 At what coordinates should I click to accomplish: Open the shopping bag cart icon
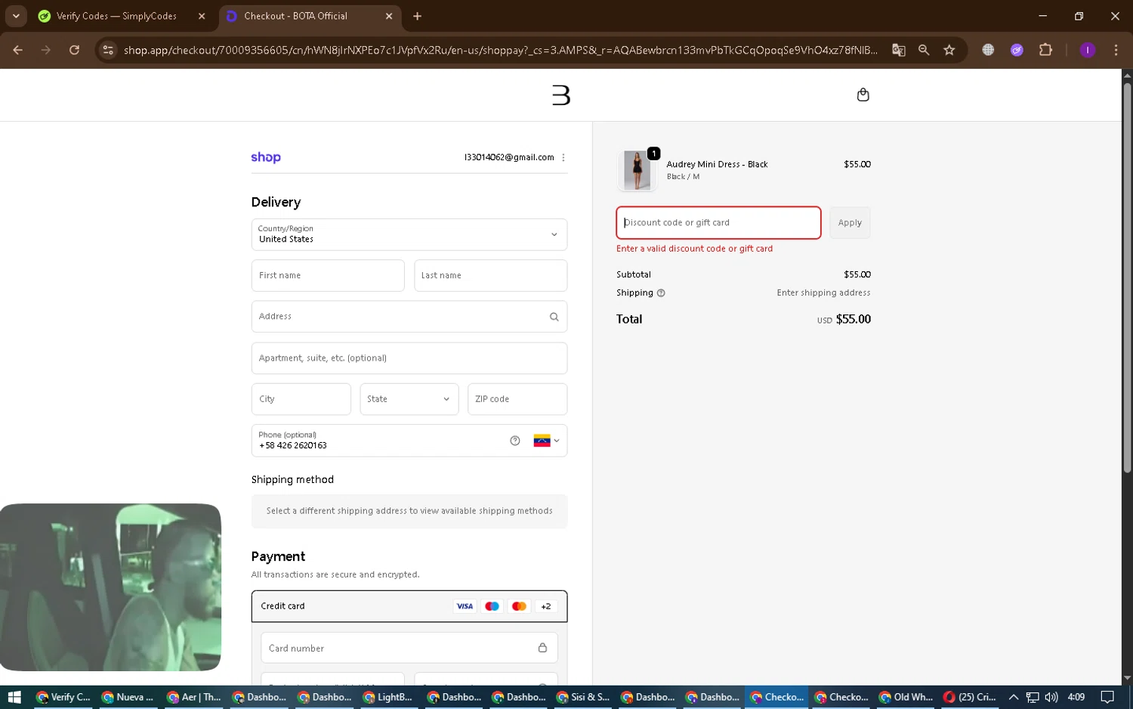coord(863,94)
